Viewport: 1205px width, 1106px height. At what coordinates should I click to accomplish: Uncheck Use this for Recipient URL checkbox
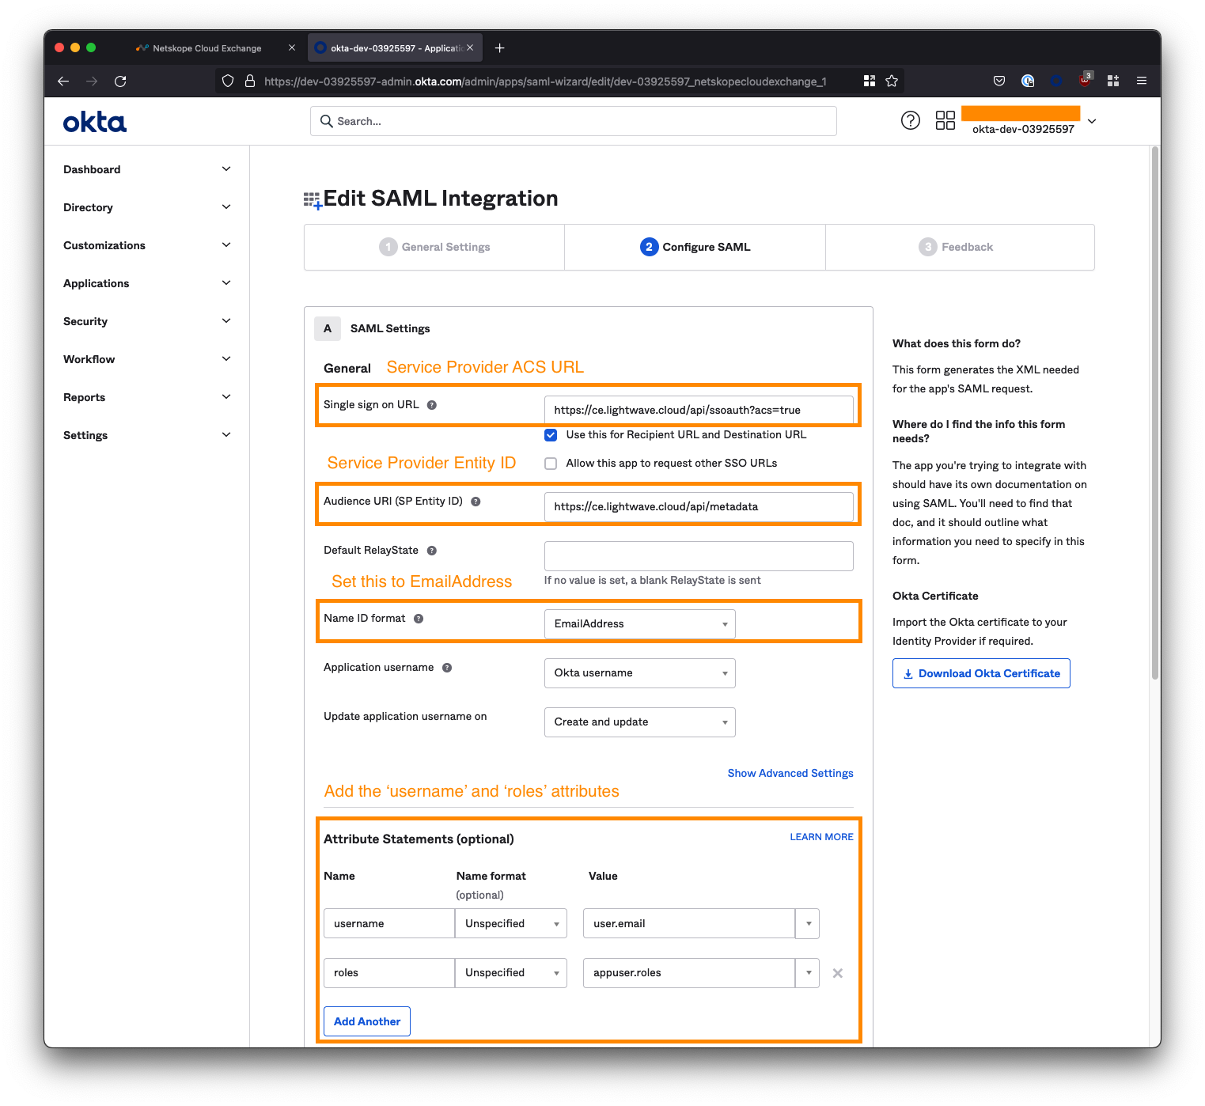pyautogui.click(x=551, y=435)
